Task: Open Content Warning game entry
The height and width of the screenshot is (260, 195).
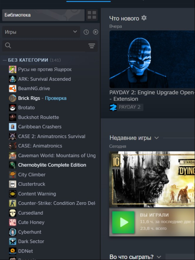Action: (37, 194)
